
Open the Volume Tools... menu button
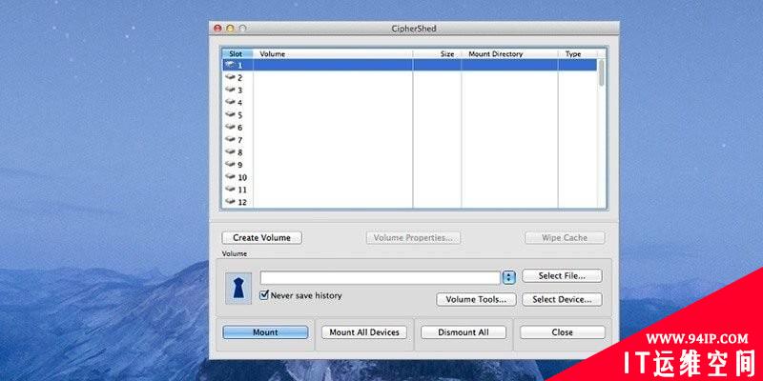tap(476, 299)
